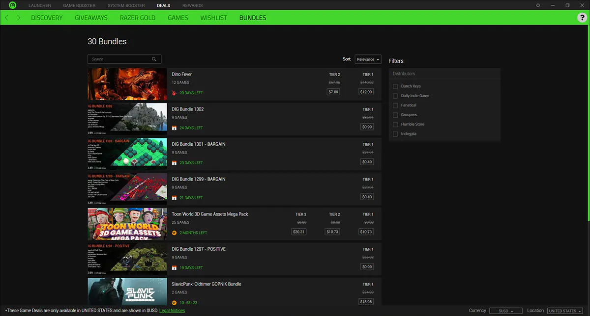Enable the Groupees filter checkbox

click(395, 115)
